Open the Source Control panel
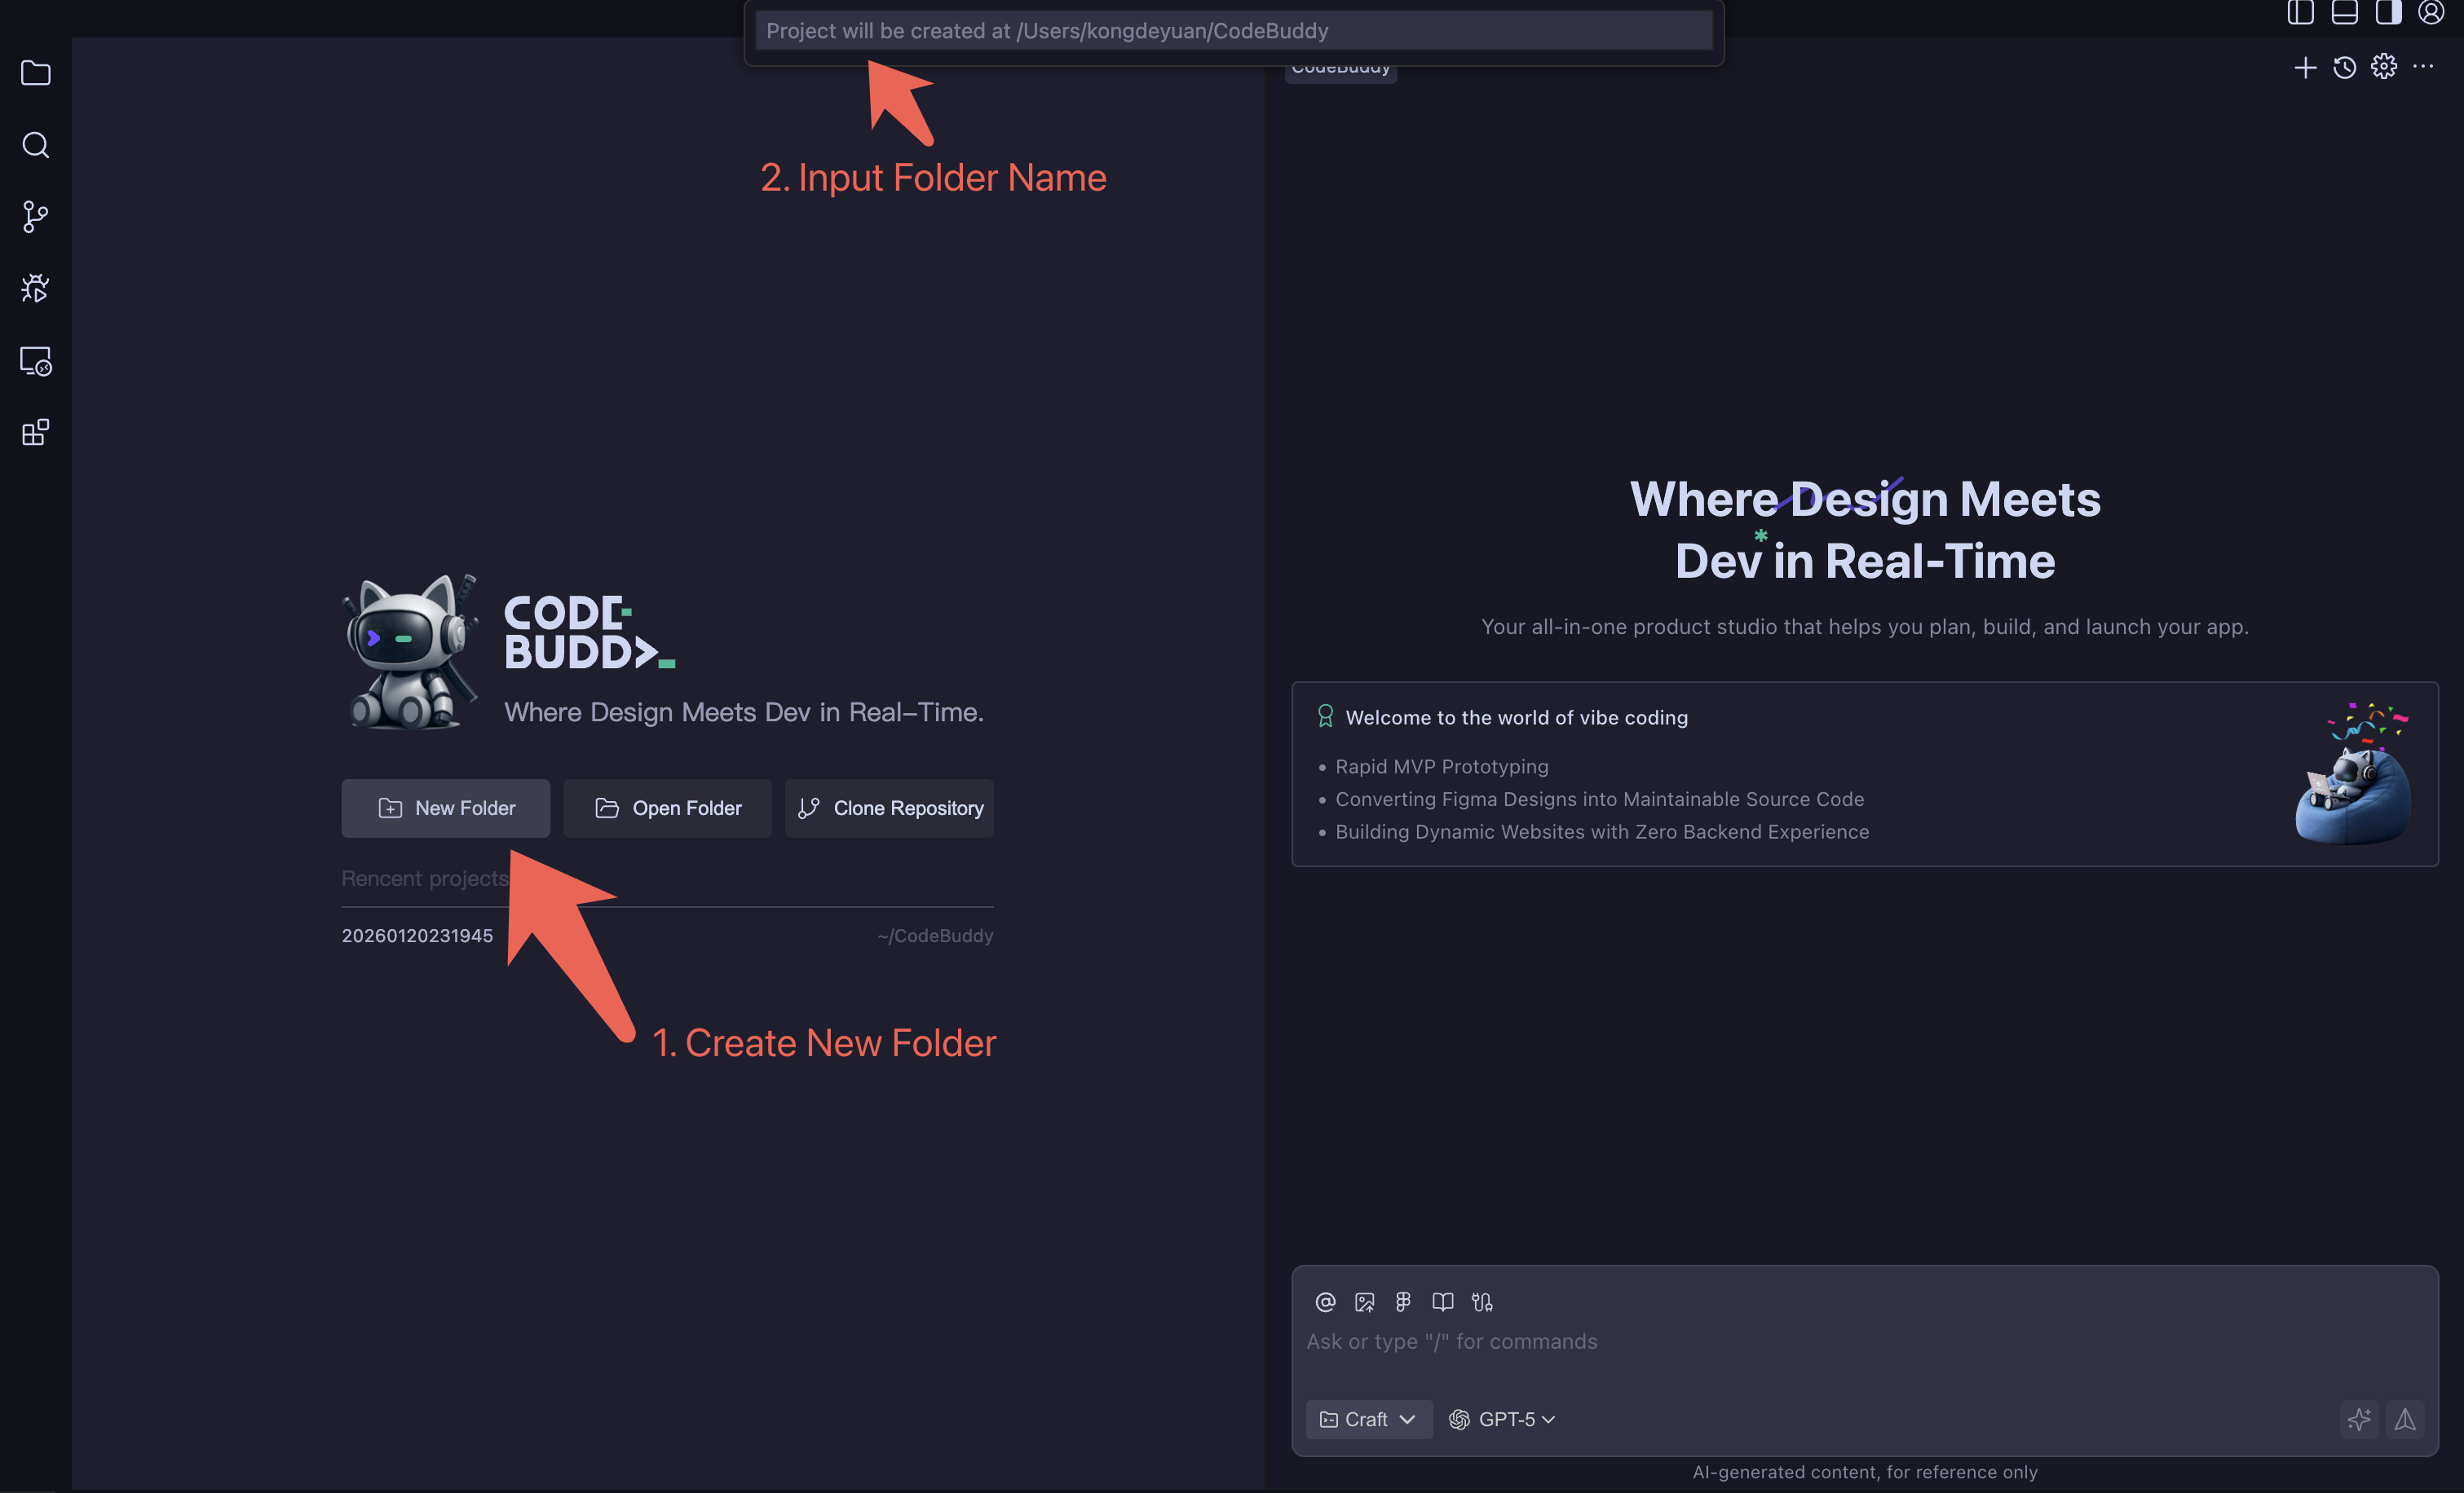This screenshot has width=2464, height=1493. [x=36, y=217]
